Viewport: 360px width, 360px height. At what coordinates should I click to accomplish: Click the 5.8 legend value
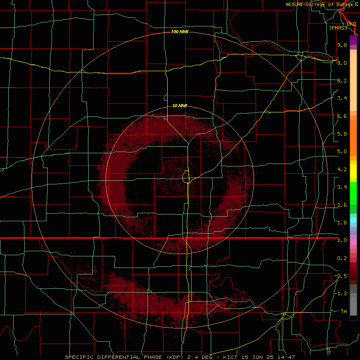click(342, 134)
